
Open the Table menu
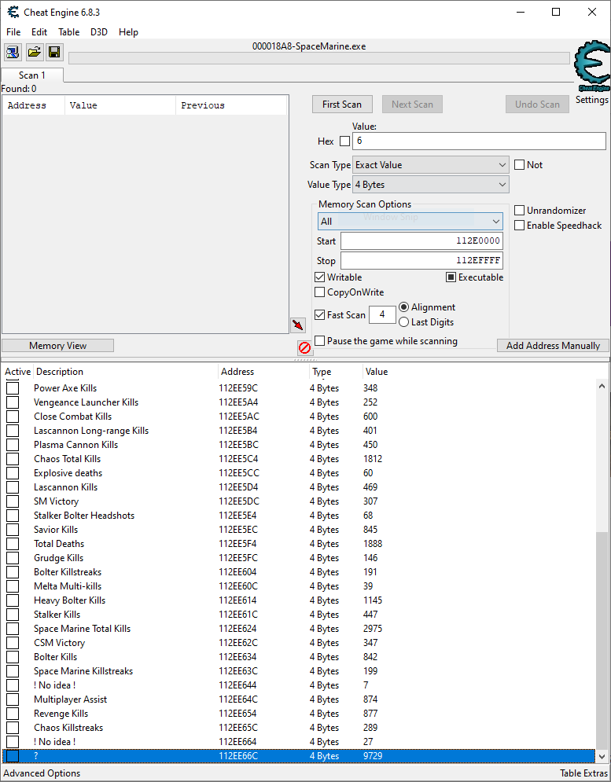pos(69,32)
